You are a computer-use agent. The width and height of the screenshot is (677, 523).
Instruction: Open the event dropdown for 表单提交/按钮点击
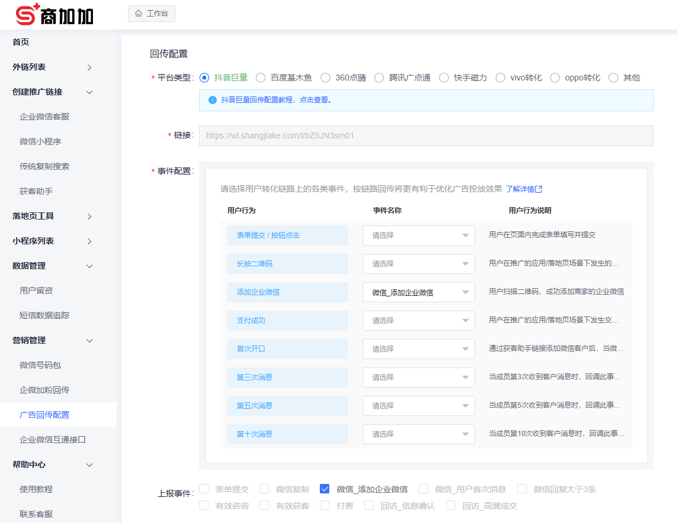418,235
